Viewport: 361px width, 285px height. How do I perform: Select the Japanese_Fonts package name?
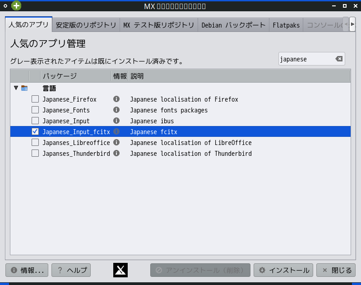66,110
